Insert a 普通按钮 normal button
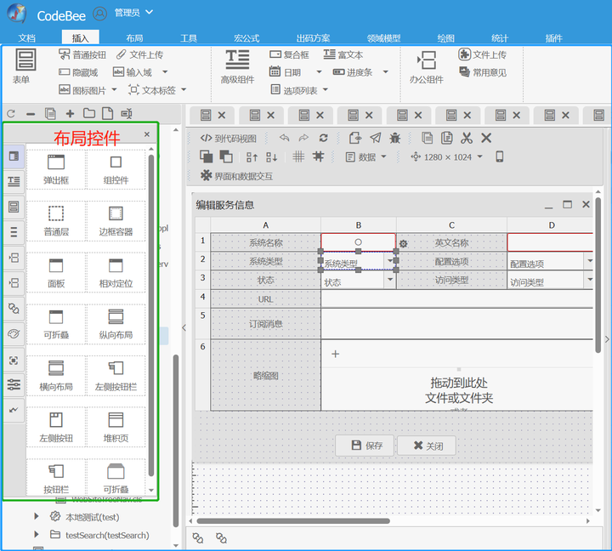This screenshot has height=551, width=612. 82,54
